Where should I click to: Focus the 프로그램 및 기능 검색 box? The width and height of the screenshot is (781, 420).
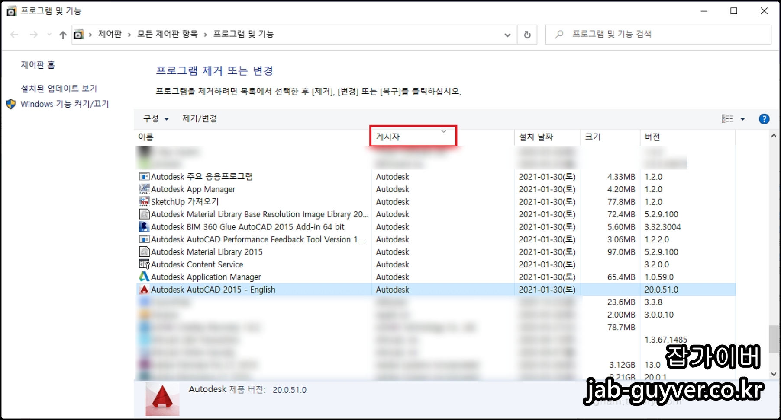point(658,34)
